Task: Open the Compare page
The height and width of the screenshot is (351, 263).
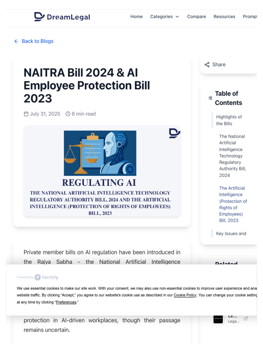Action: [x=196, y=16]
